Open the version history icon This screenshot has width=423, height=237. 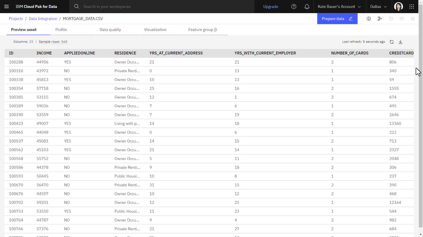tap(391, 19)
